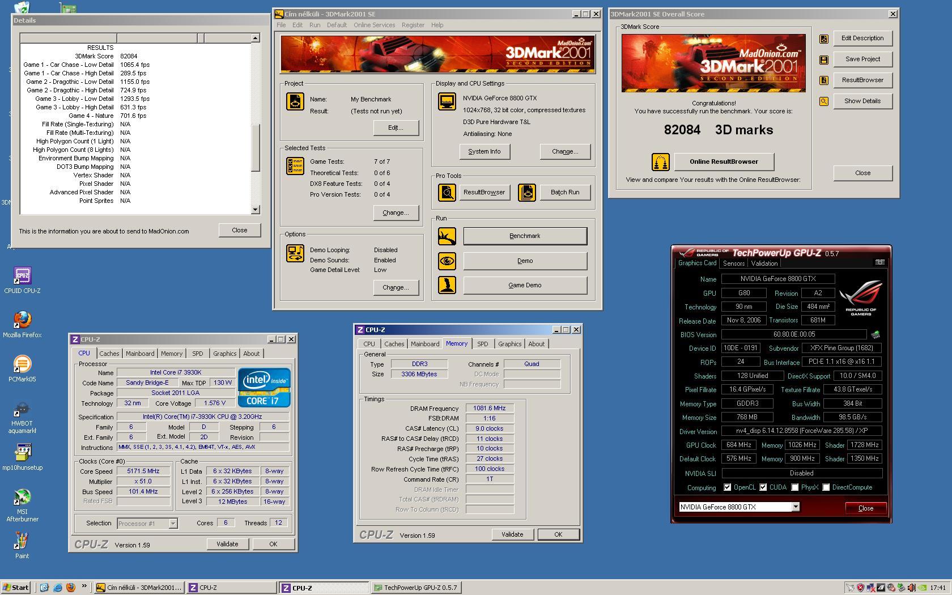This screenshot has width=952, height=595.
Task: Expand quick launch overflow chevron on taskbar
Action: [84, 586]
